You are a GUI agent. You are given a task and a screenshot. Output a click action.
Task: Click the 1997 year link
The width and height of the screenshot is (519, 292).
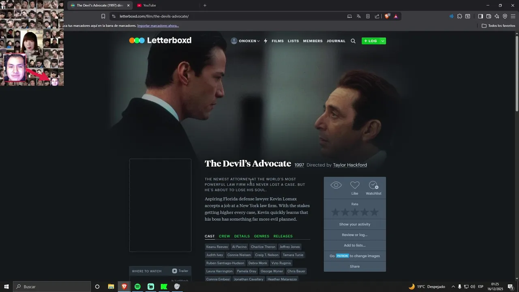[x=299, y=165]
